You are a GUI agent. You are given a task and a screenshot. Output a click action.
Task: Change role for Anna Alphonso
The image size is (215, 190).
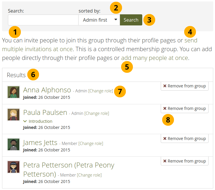point(101,91)
